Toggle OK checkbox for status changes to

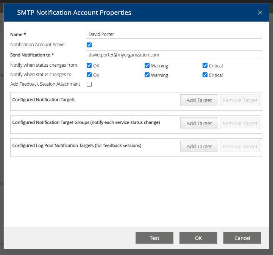[x=89, y=75]
